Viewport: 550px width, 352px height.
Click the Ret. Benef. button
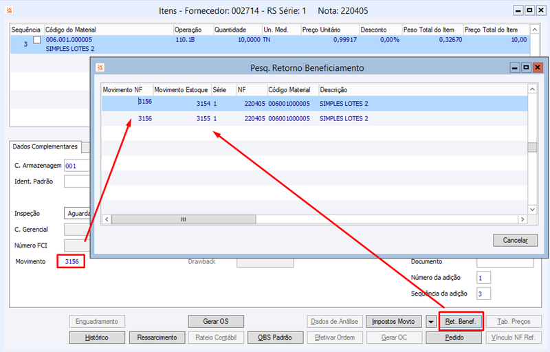[461, 322]
